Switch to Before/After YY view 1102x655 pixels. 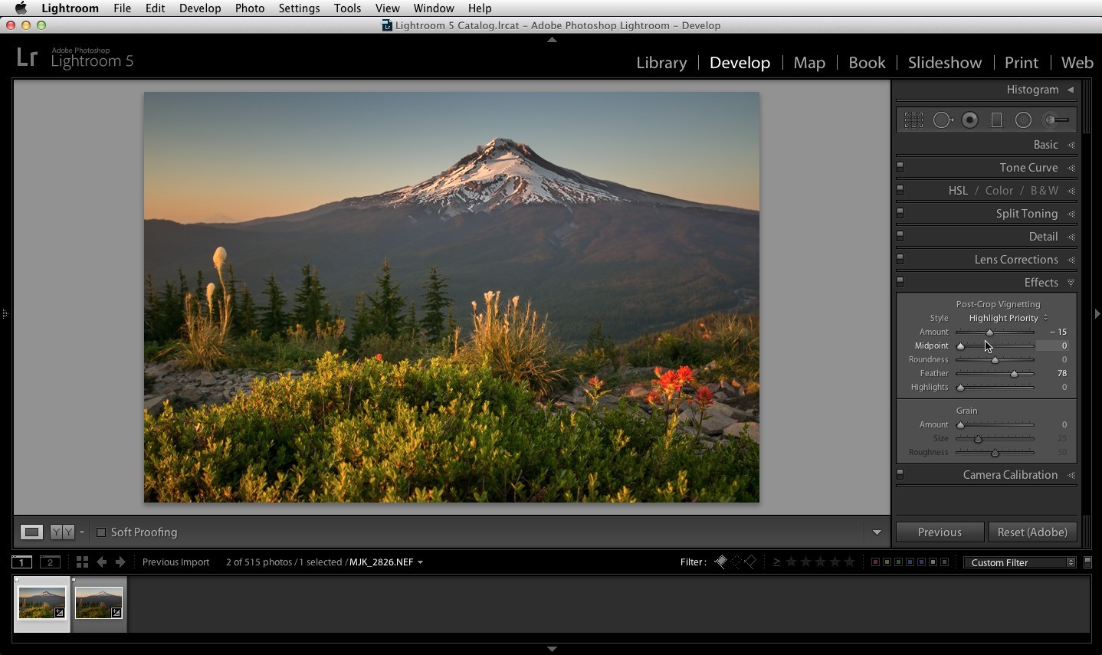pos(62,532)
